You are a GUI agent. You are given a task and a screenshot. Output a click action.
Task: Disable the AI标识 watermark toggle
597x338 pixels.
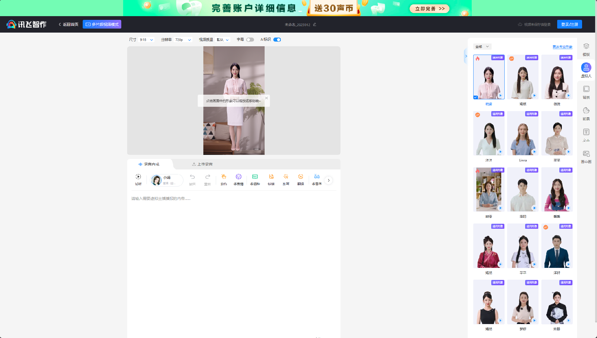277,39
